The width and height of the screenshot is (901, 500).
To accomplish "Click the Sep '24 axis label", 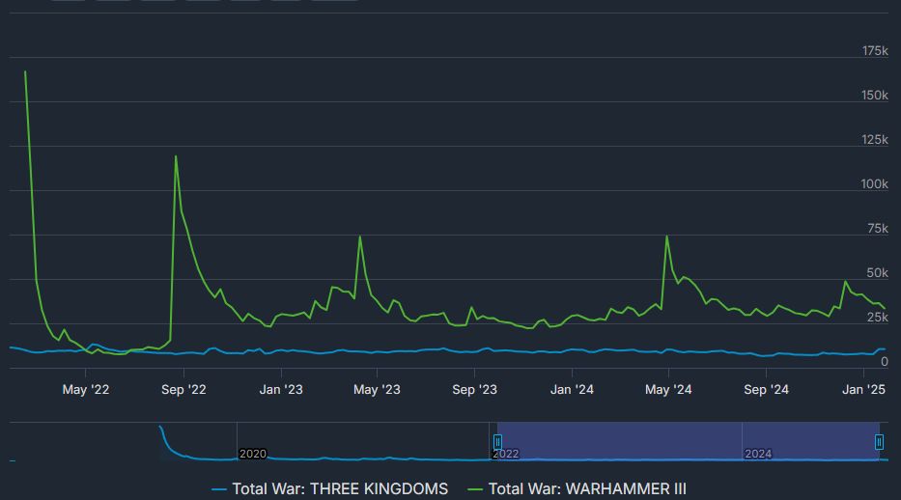I will tap(766, 389).
